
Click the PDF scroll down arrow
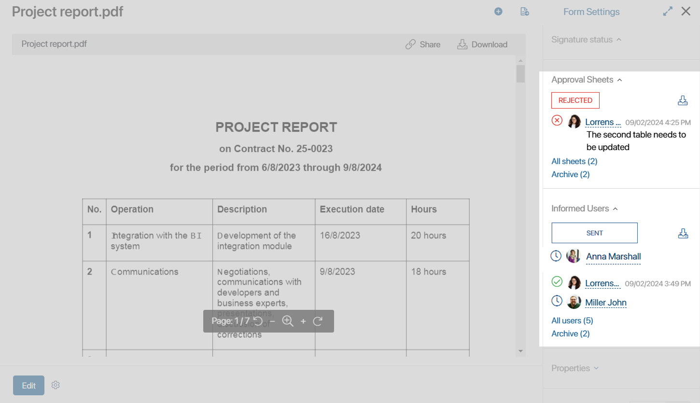(x=520, y=351)
